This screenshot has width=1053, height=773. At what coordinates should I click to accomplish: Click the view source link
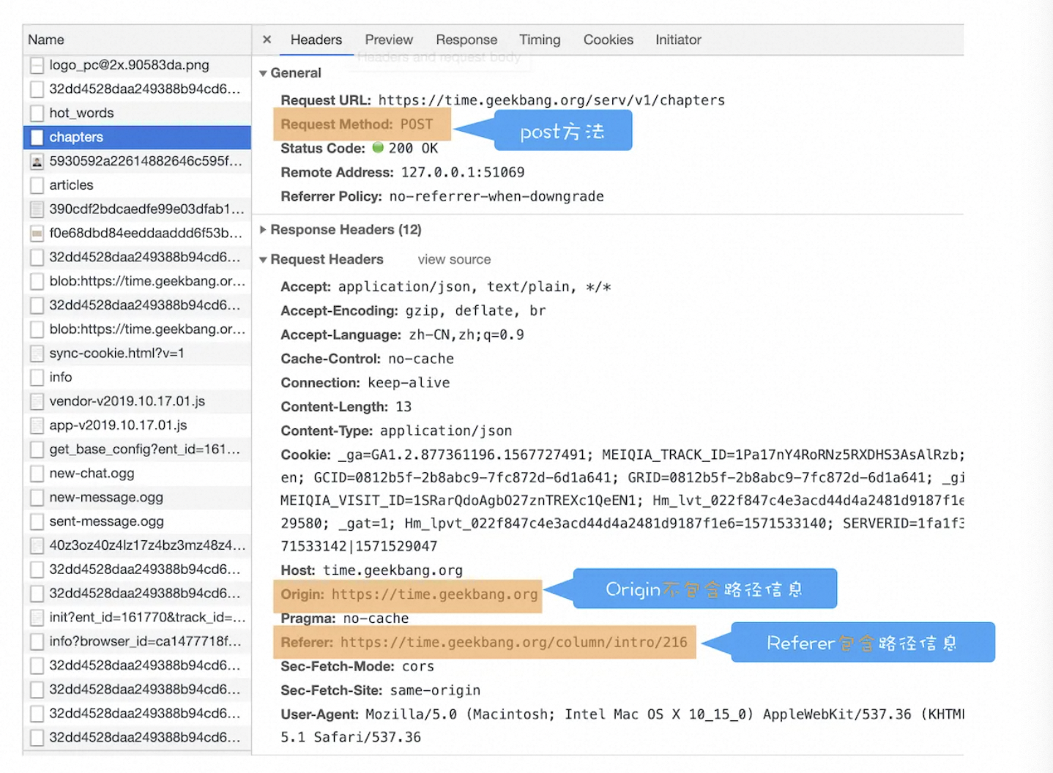point(454,259)
